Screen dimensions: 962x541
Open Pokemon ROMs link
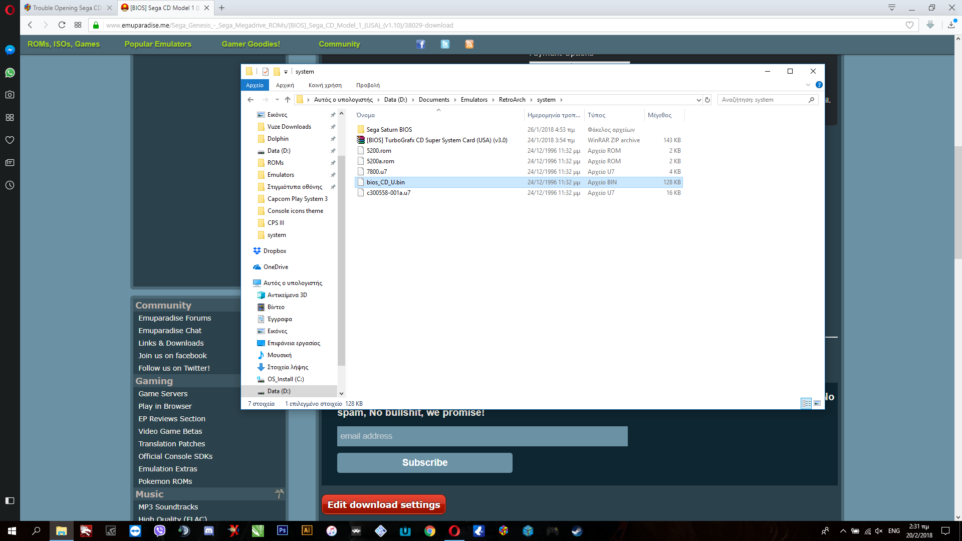[x=165, y=481]
